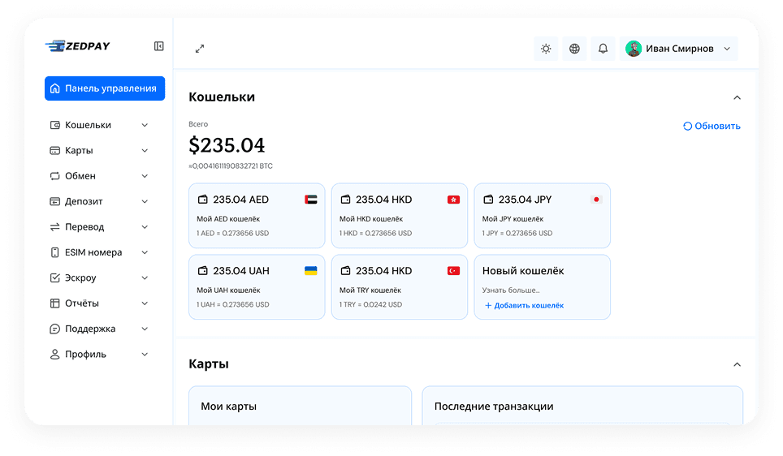The width and height of the screenshot is (783, 456).
Task: Click the BTC equivalent value text
Action: [231, 166]
